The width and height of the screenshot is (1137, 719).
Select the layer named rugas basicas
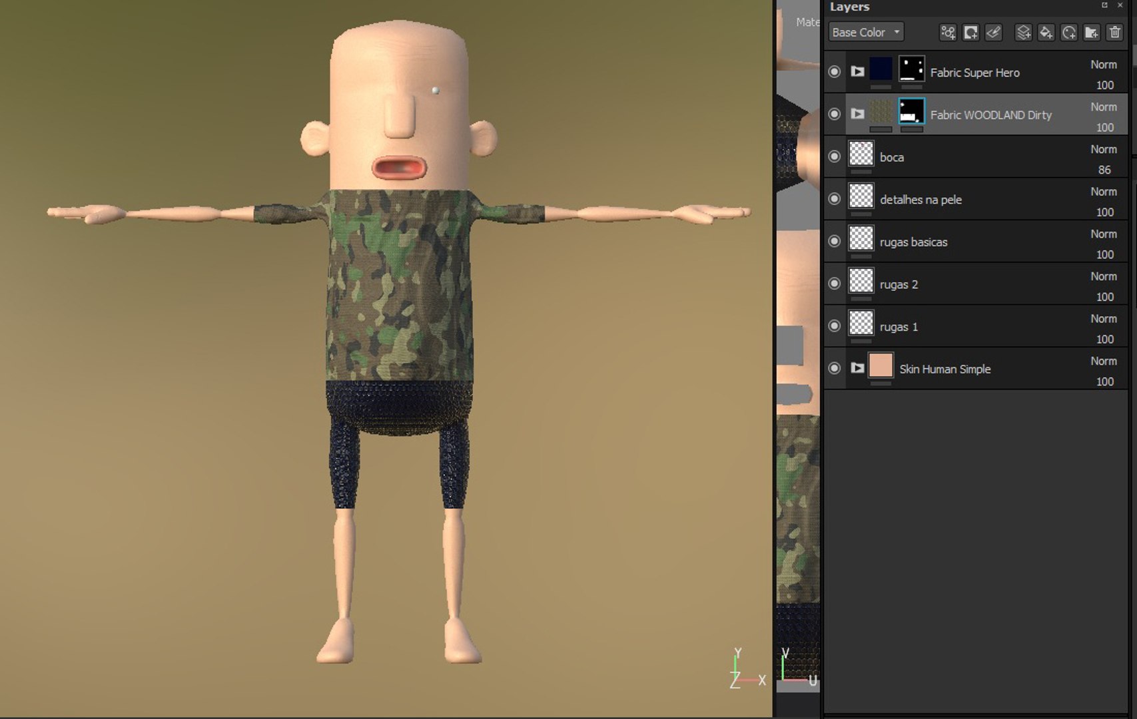coord(913,242)
